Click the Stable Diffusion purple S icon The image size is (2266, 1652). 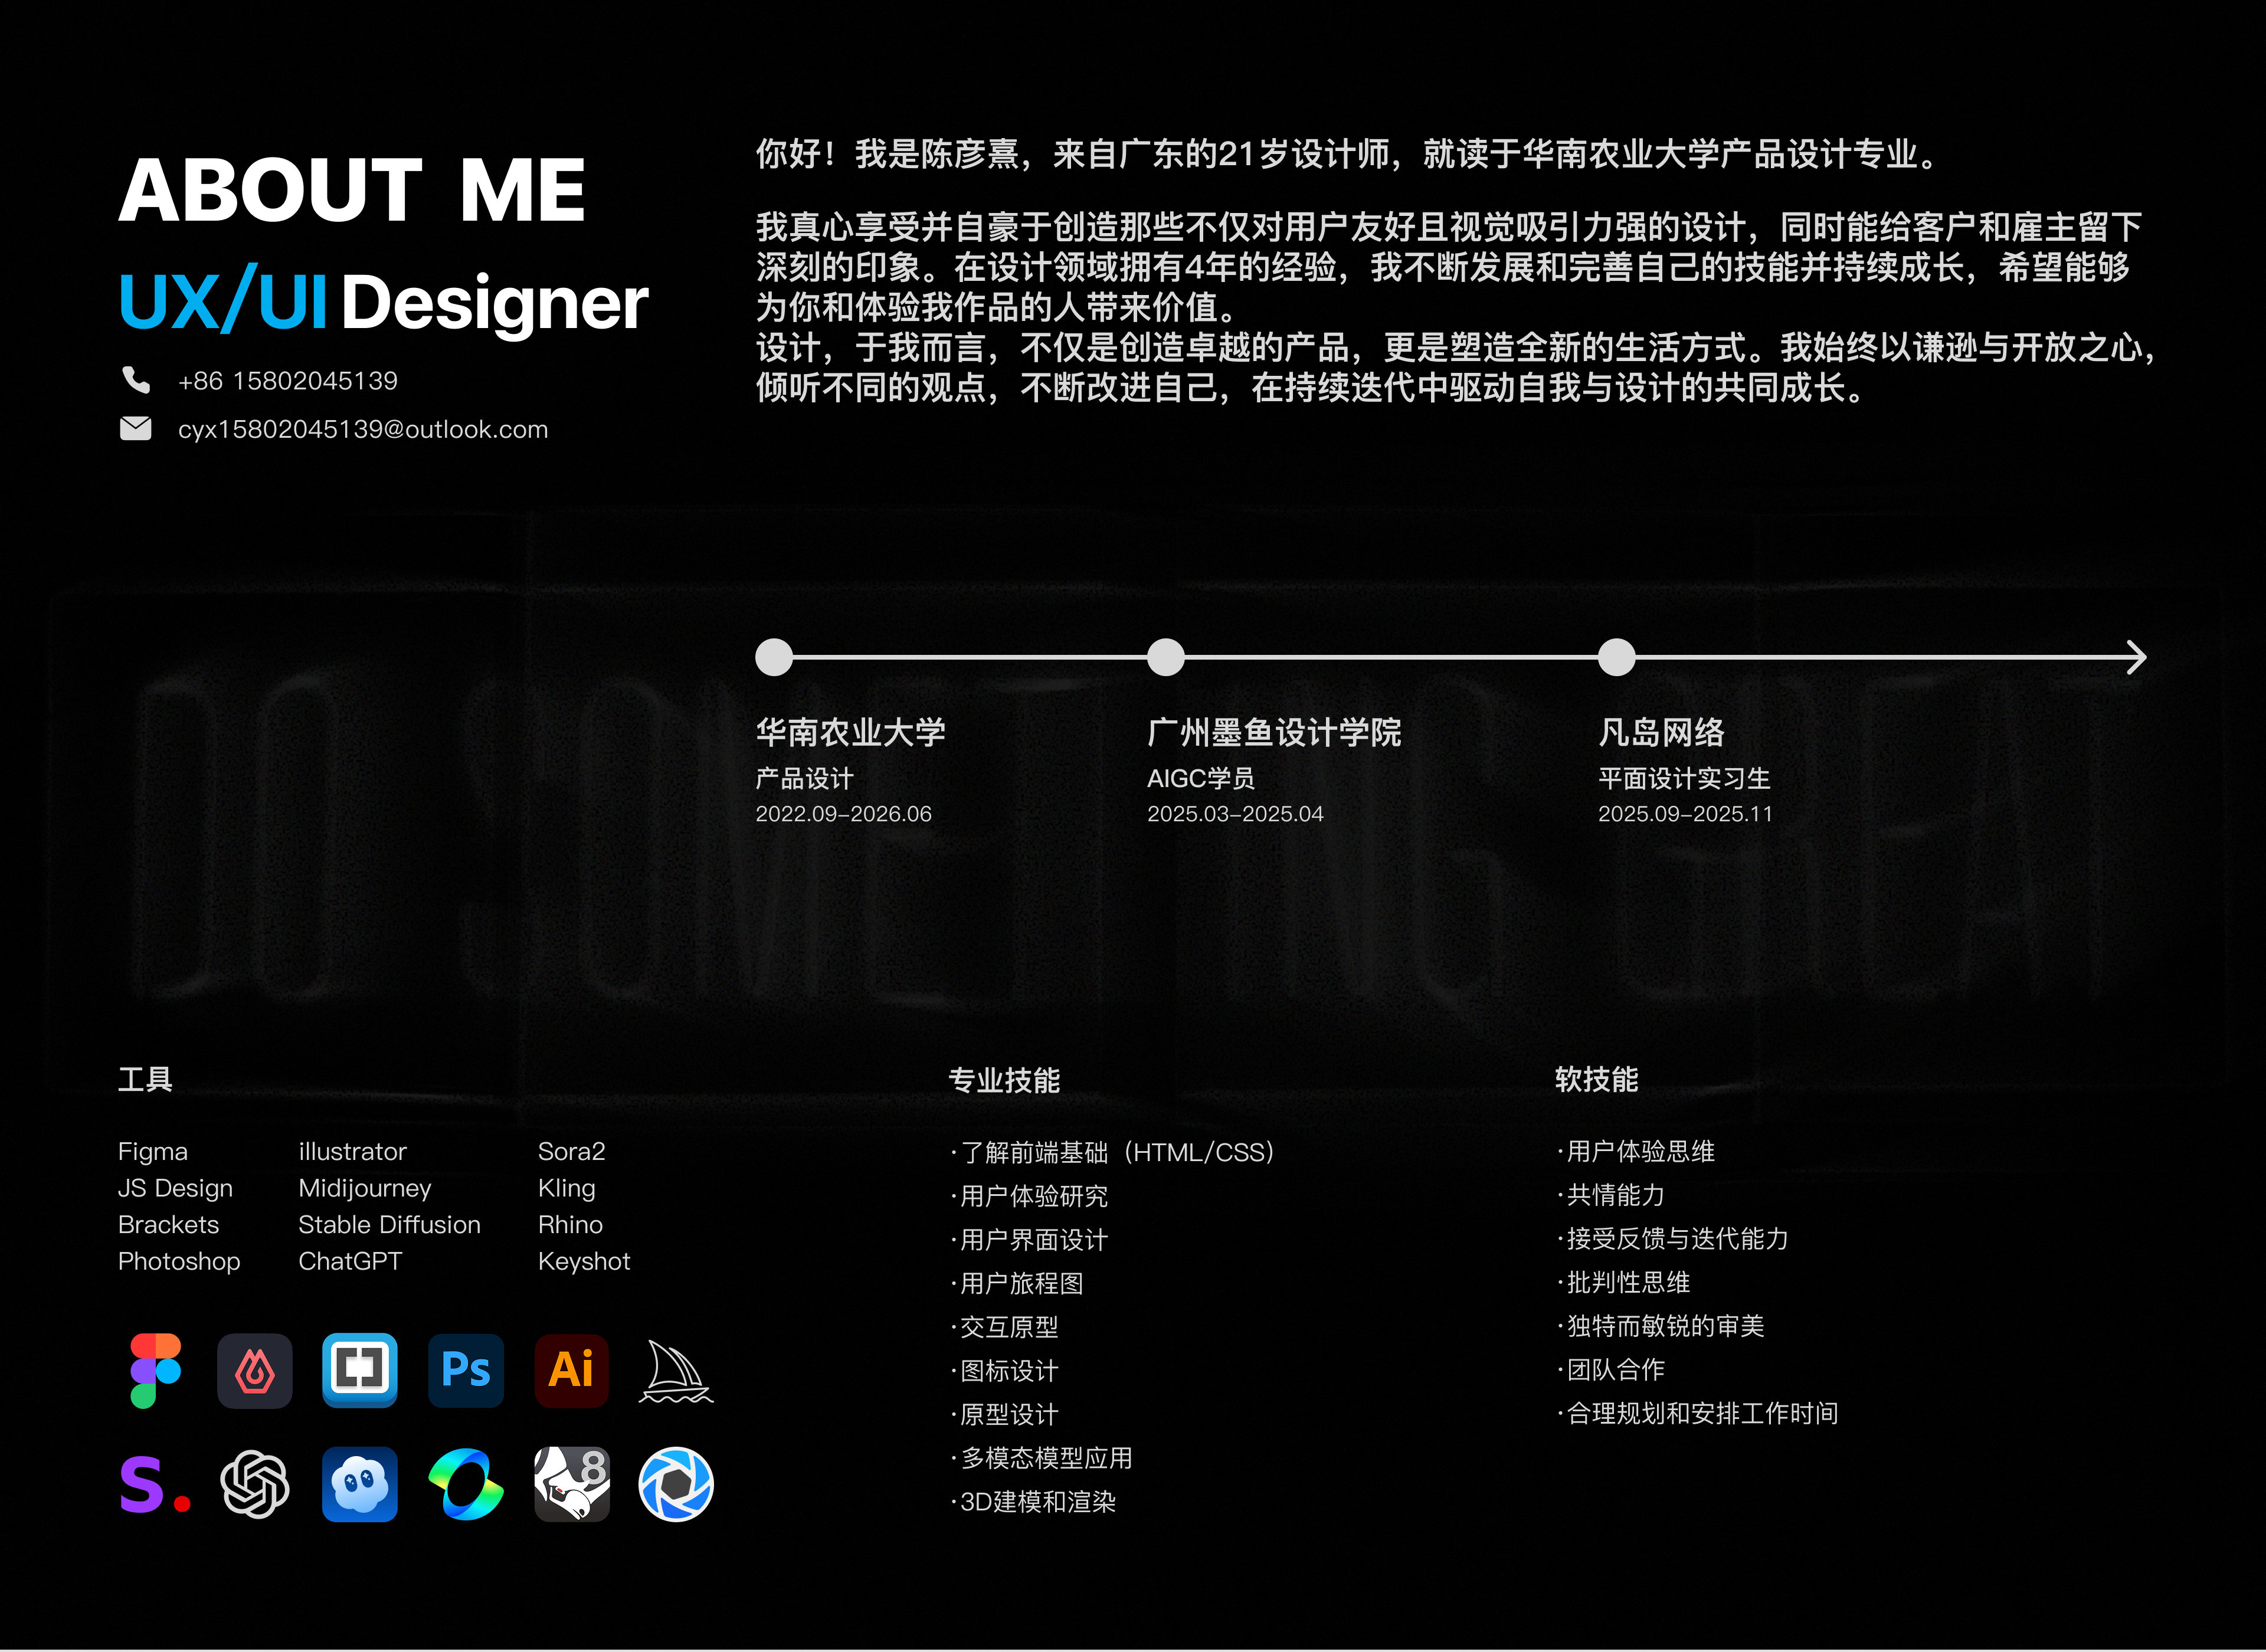tap(153, 1484)
